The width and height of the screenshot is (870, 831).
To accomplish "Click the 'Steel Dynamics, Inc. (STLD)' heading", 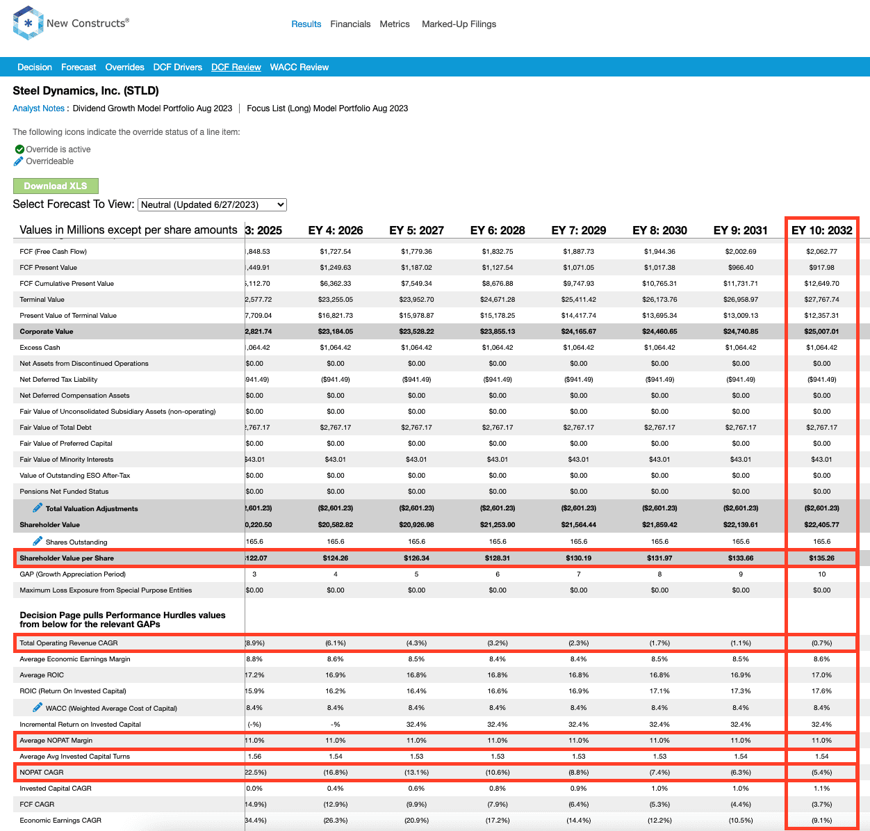I will coord(85,91).
